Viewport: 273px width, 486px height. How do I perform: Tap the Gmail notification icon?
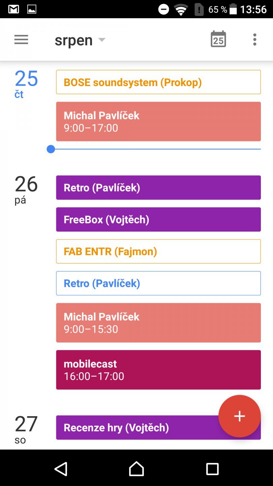[x=14, y=9]
